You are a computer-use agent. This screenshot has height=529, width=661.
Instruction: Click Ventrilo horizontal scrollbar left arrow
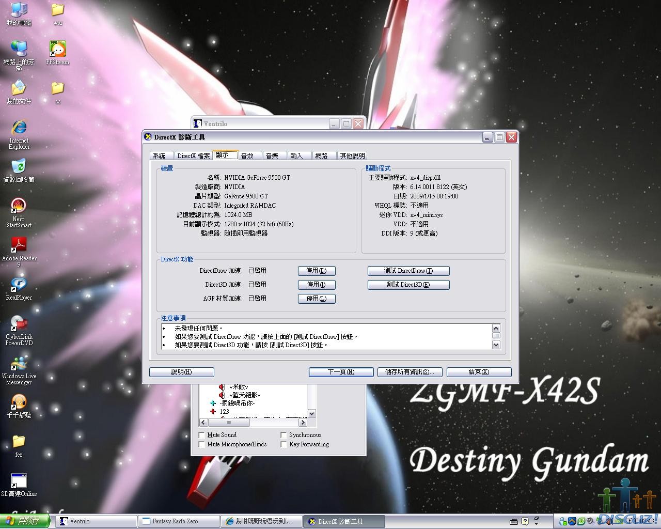pos(203,422)
